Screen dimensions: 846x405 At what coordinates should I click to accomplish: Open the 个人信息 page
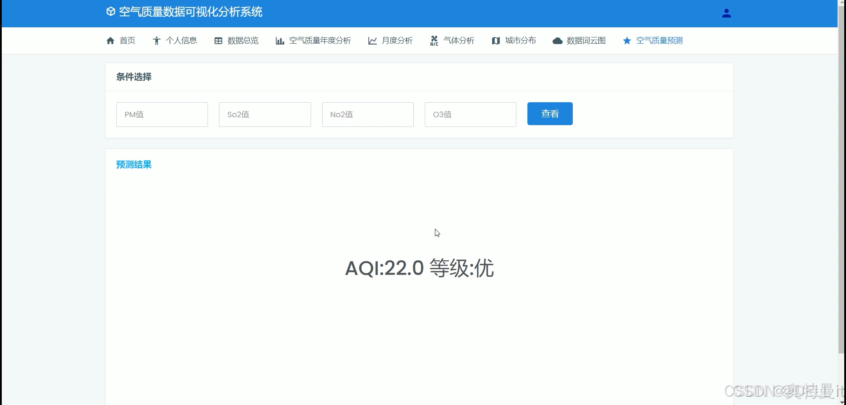(175, 41)
